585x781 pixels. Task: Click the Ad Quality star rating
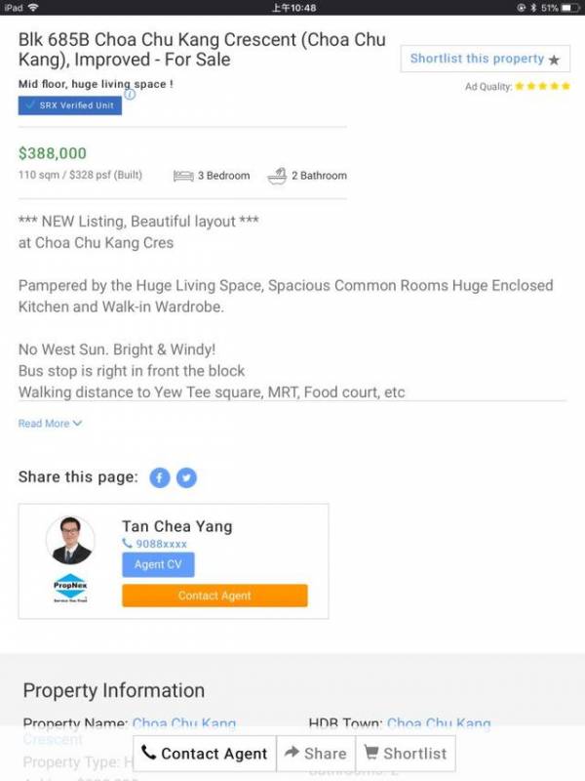pos(543,87)
